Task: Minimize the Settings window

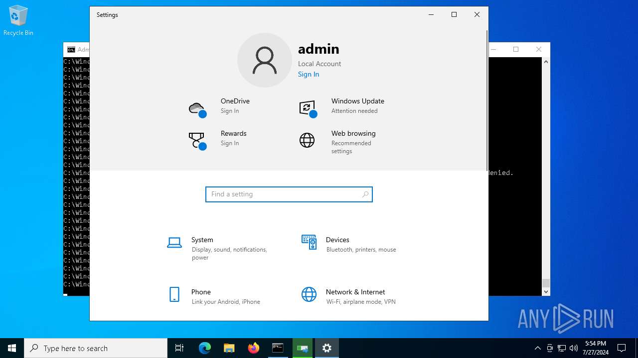Action: [x=431, y=14]
